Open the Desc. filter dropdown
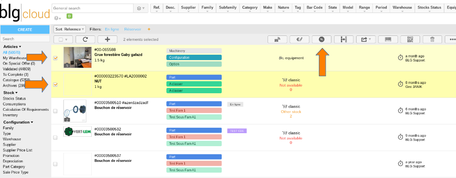The image size is (456, 178). pyautogui.click(x=170, y=9)
